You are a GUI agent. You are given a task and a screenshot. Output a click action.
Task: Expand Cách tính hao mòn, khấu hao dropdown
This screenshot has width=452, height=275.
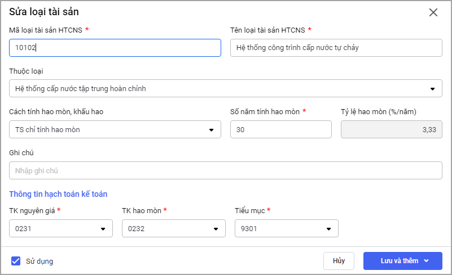click(211, 130)
